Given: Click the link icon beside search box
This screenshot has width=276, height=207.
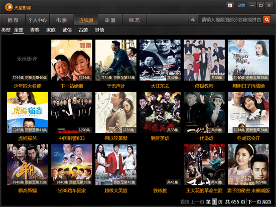Looking at the screenshot, I should (193, 20).
